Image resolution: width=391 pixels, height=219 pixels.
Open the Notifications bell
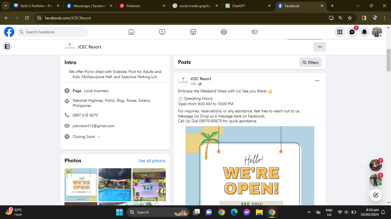[364, 32]
